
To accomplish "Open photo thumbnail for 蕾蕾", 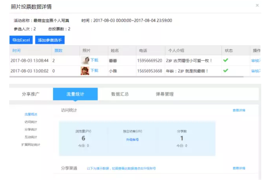I will [x=85, y=60].
